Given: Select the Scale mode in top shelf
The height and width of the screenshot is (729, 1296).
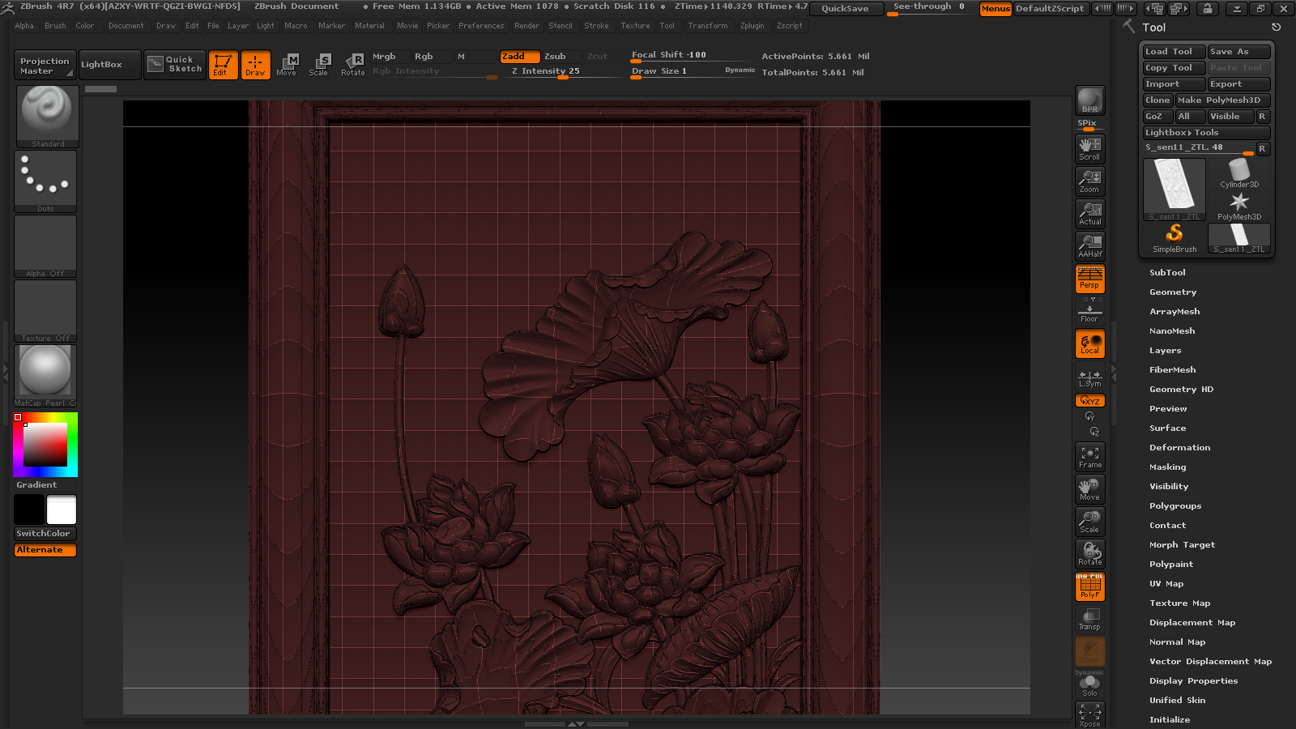Looking at the screenshot, I should 319,64.
